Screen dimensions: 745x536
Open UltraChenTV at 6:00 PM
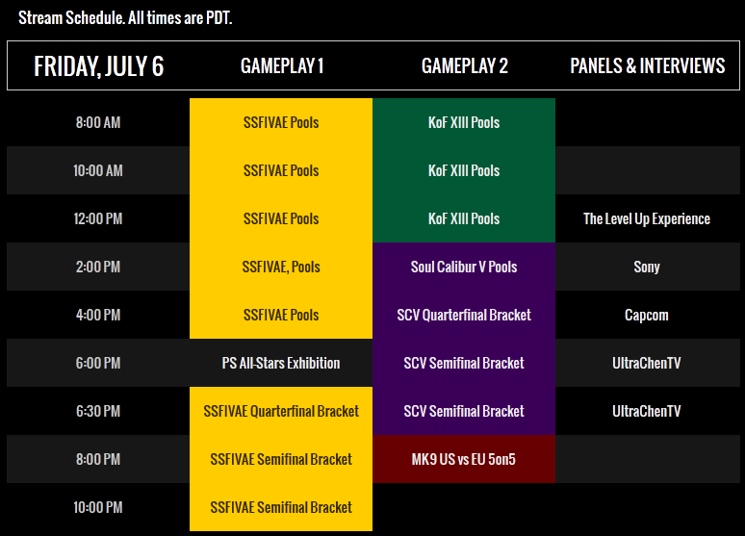pos(647,363)
